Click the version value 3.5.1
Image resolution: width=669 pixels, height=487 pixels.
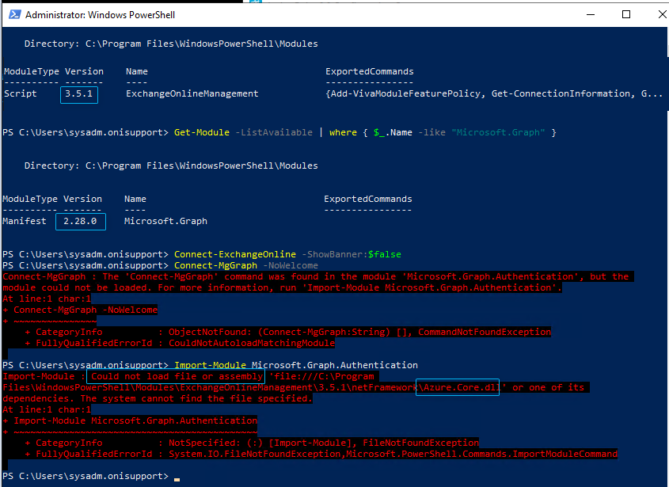79,94
